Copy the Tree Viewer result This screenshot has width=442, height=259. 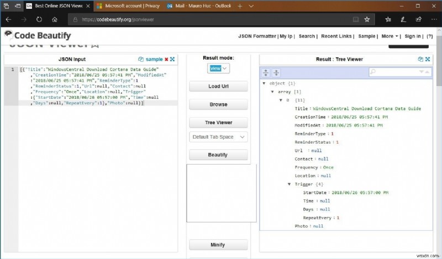[420, 59]
